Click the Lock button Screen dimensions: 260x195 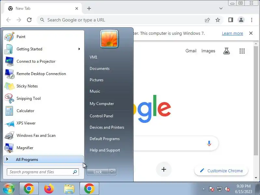pos(98,172)
